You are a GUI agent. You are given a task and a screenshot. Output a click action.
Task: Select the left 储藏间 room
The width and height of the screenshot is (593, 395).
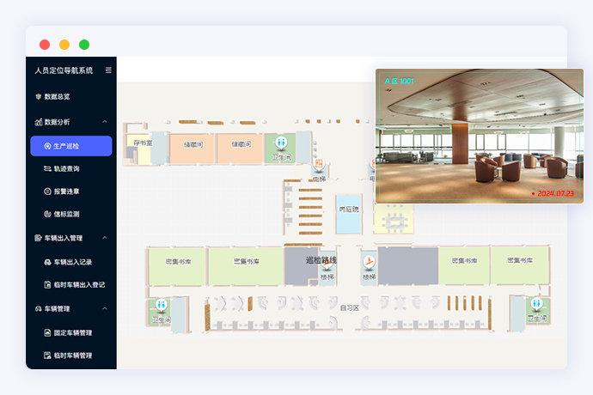coord(193,149)
